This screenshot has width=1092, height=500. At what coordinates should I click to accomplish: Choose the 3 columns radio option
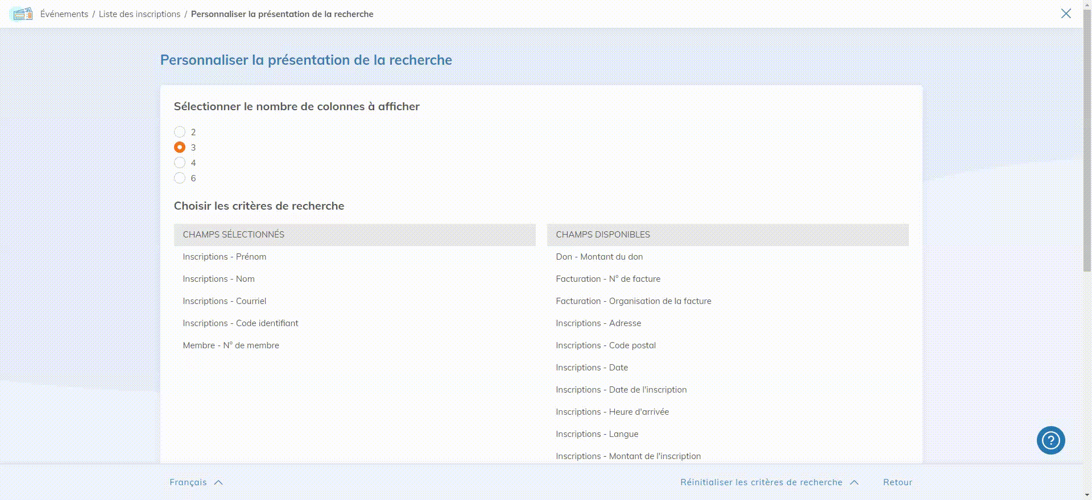(180, 147)
